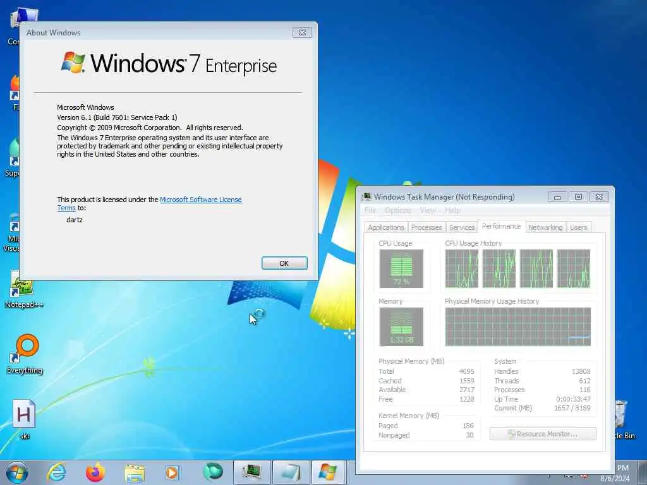Open the Microsoft Software License link
This screenshot has height=485, width=647.
[200, 200]
